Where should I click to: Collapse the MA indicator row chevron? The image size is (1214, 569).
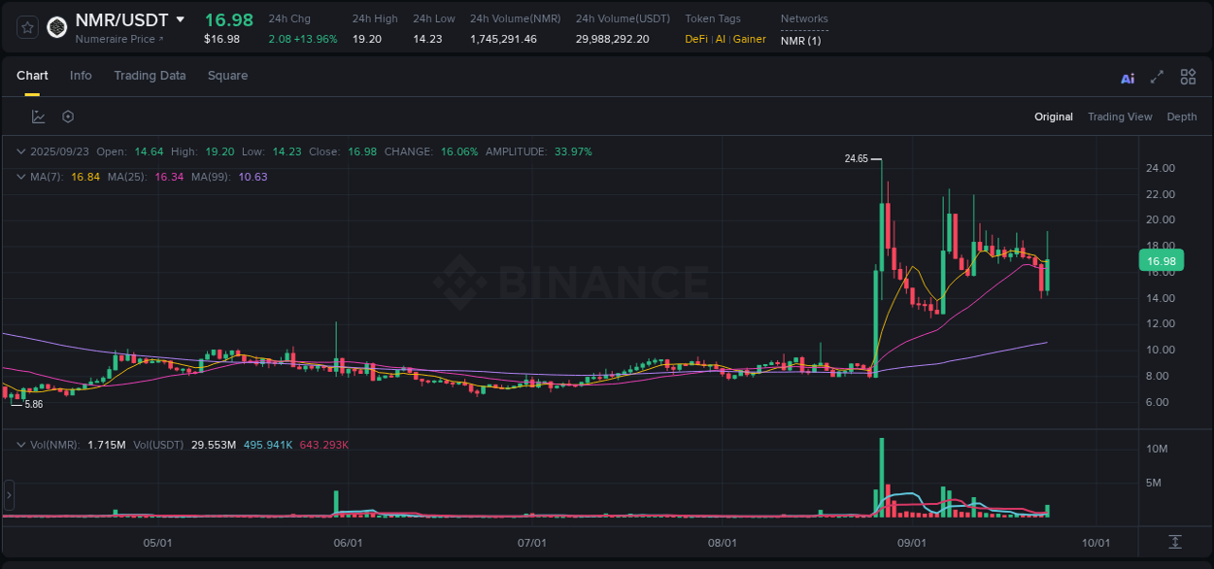[x=20, y=177]
